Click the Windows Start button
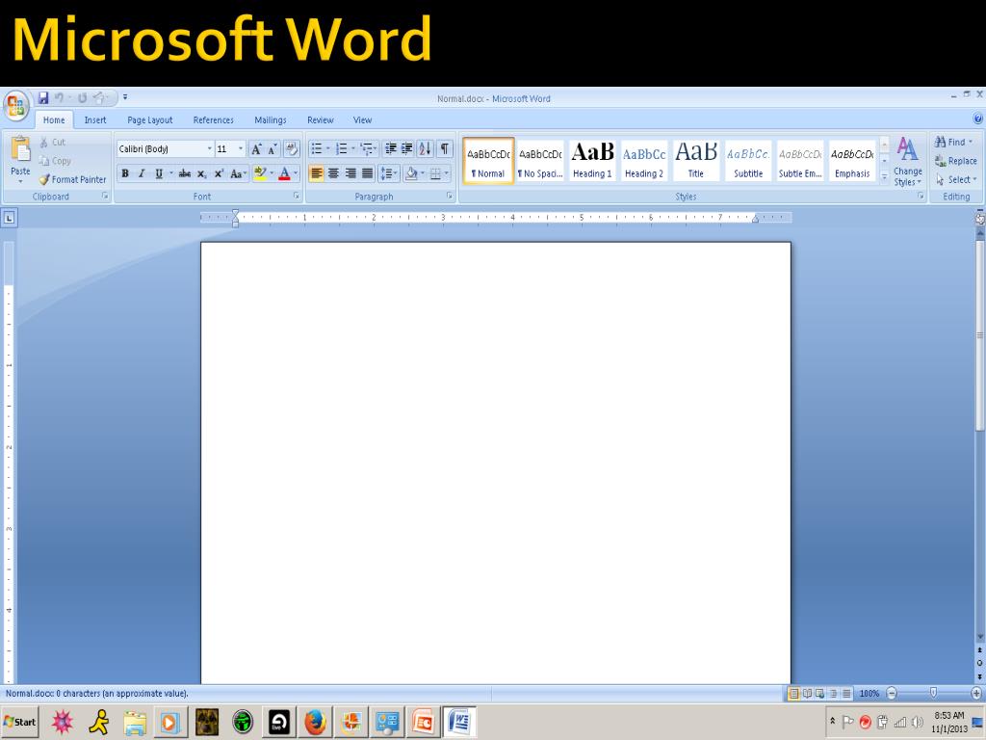The height and width of the screenshot is (740, 986). tap(20, 722)
